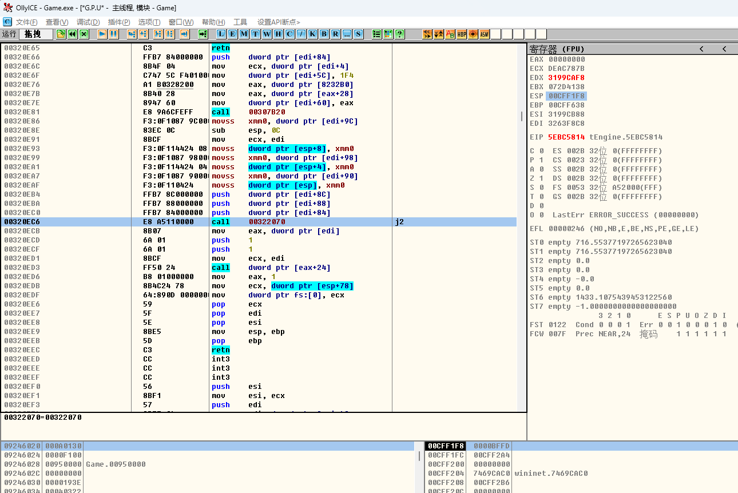Click the MDI child icon left of 文件
The image size is (738, 493).
(x=7, y=22)
